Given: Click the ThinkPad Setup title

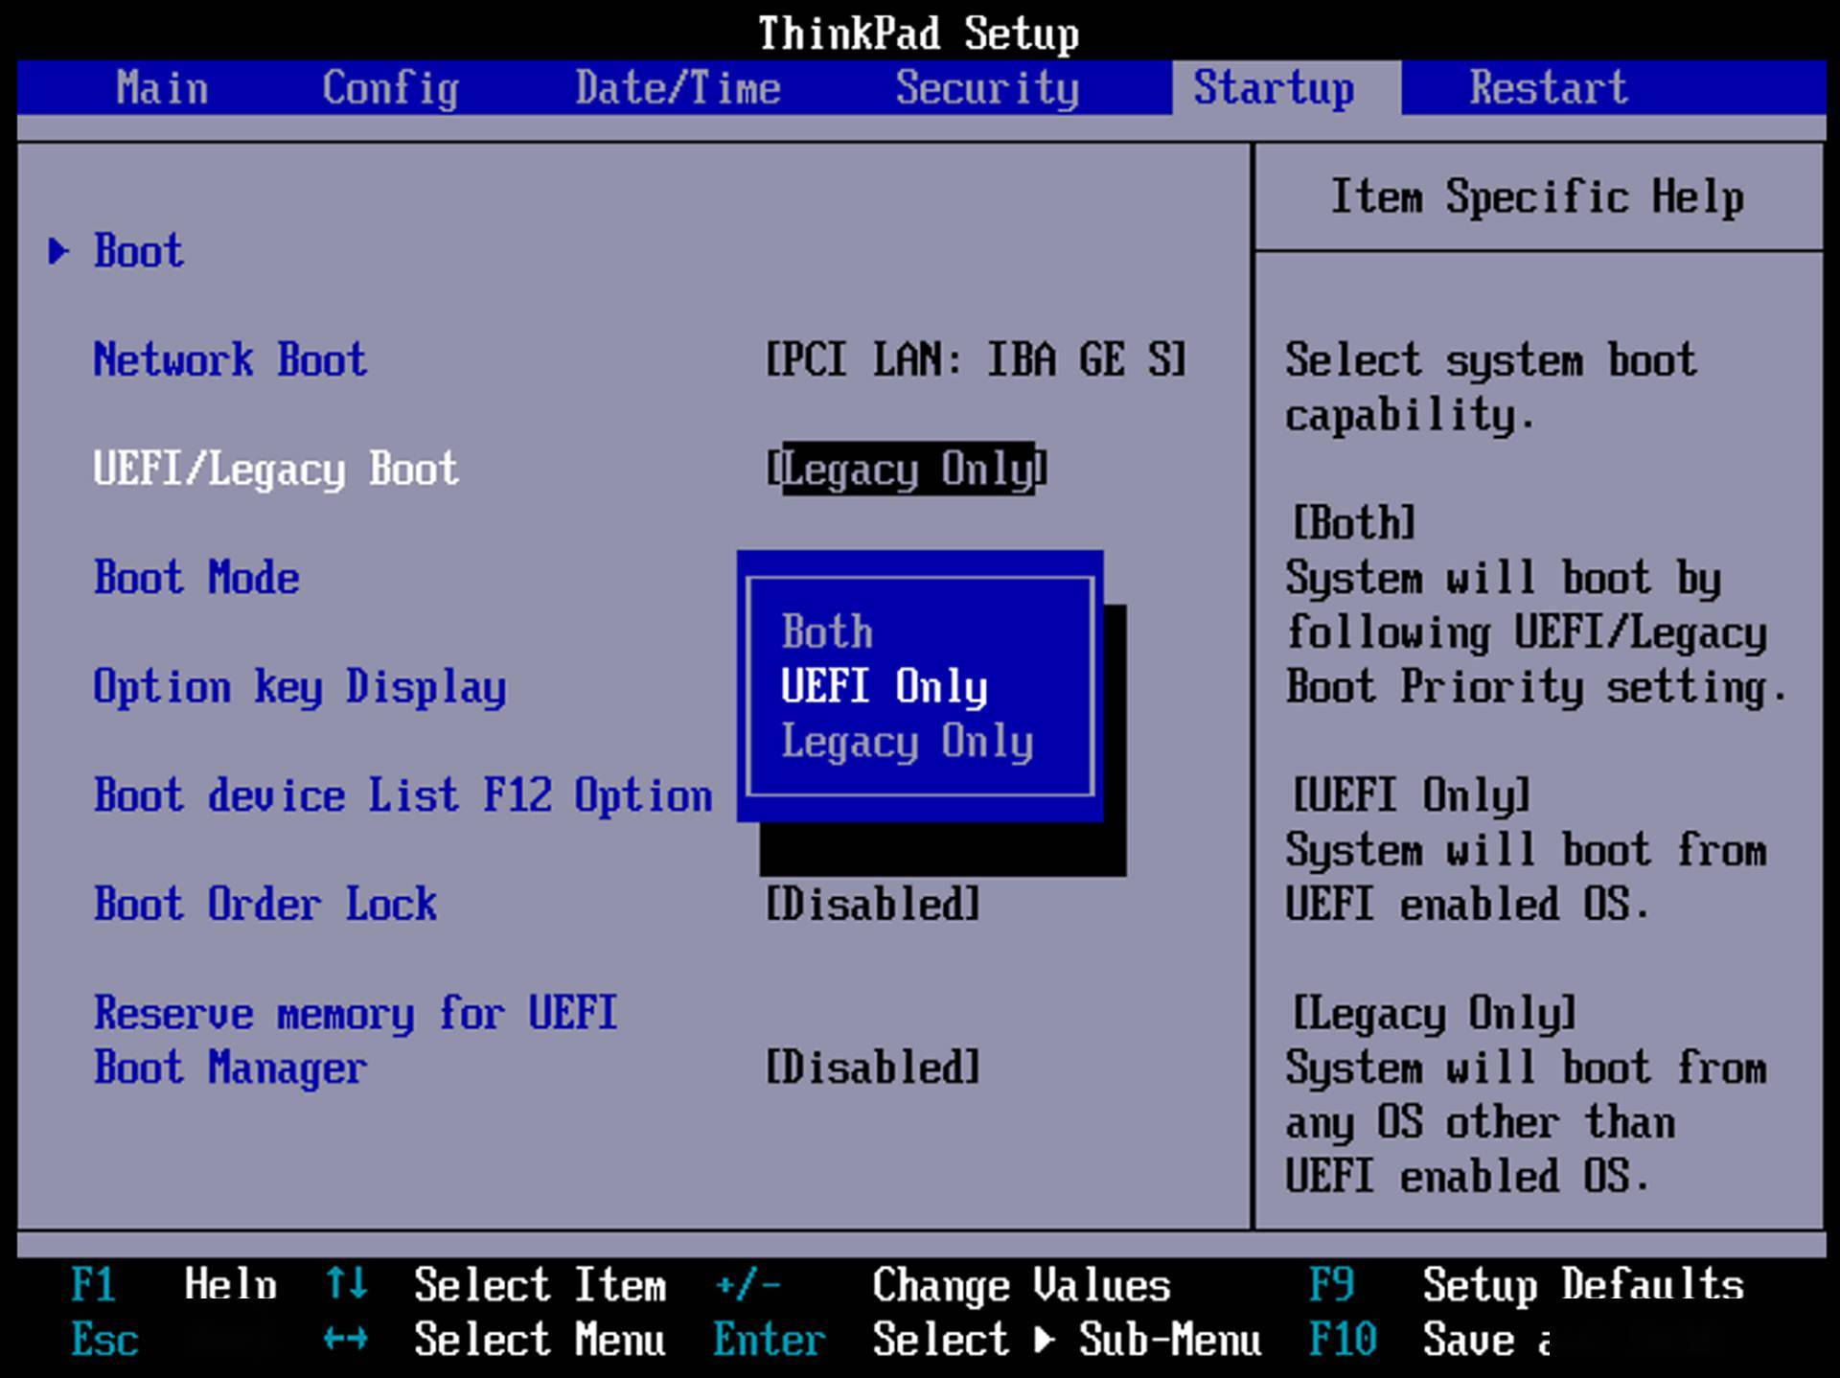Looking at the screenshot, I should [x=918, y=34].
